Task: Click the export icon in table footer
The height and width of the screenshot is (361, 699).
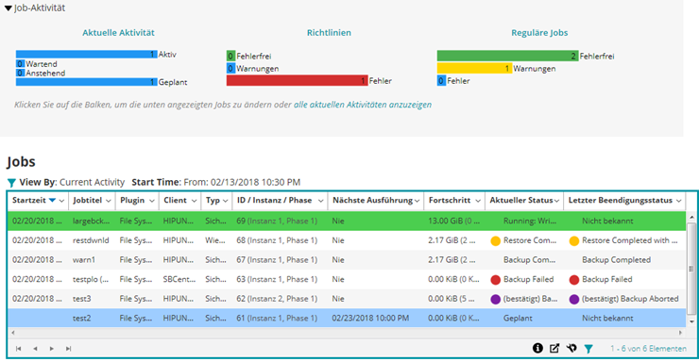Action: tap(554, 348)
